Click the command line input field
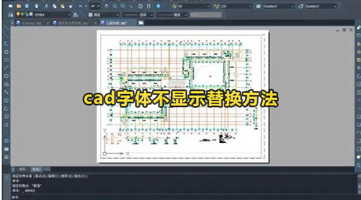361x200 pixels. point(184,197)
